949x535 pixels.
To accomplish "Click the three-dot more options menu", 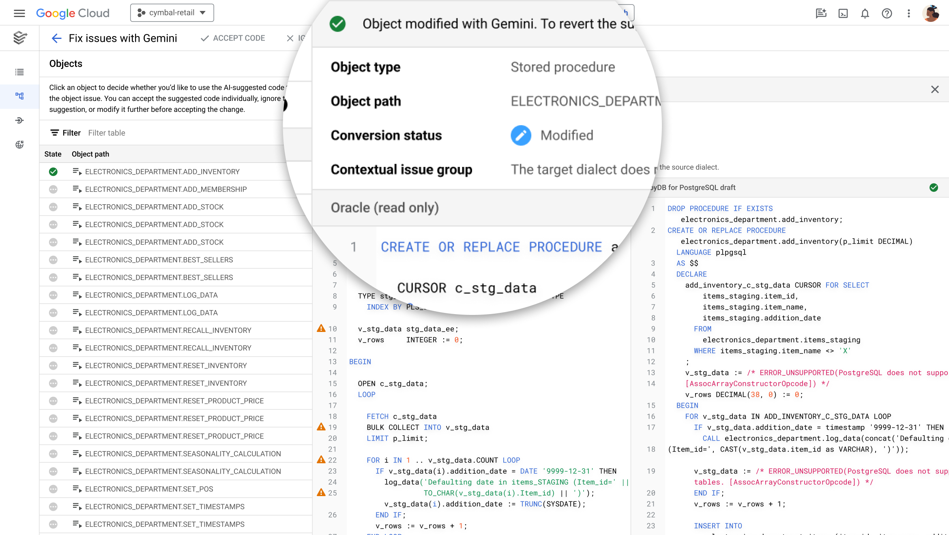I will point(908,13).
